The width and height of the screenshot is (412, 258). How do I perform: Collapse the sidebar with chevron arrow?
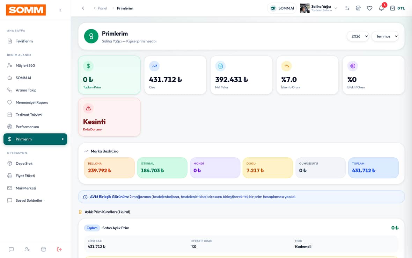coord(60,10)
